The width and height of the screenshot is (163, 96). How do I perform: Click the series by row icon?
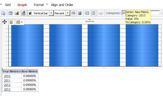point(87,13)
